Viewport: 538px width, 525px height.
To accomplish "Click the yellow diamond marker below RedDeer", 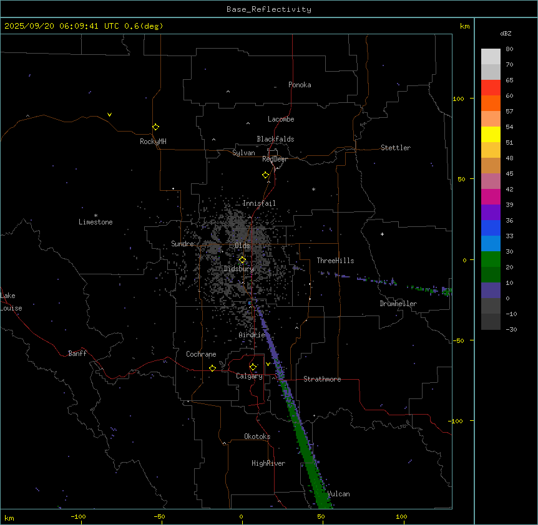I will pos(266,175).
